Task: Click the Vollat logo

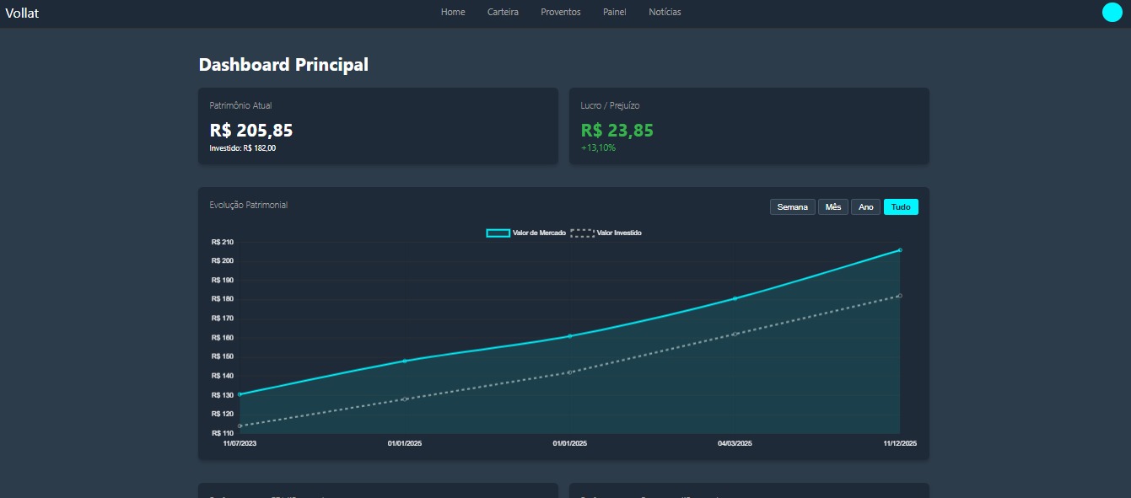Action: click(22, 13)
